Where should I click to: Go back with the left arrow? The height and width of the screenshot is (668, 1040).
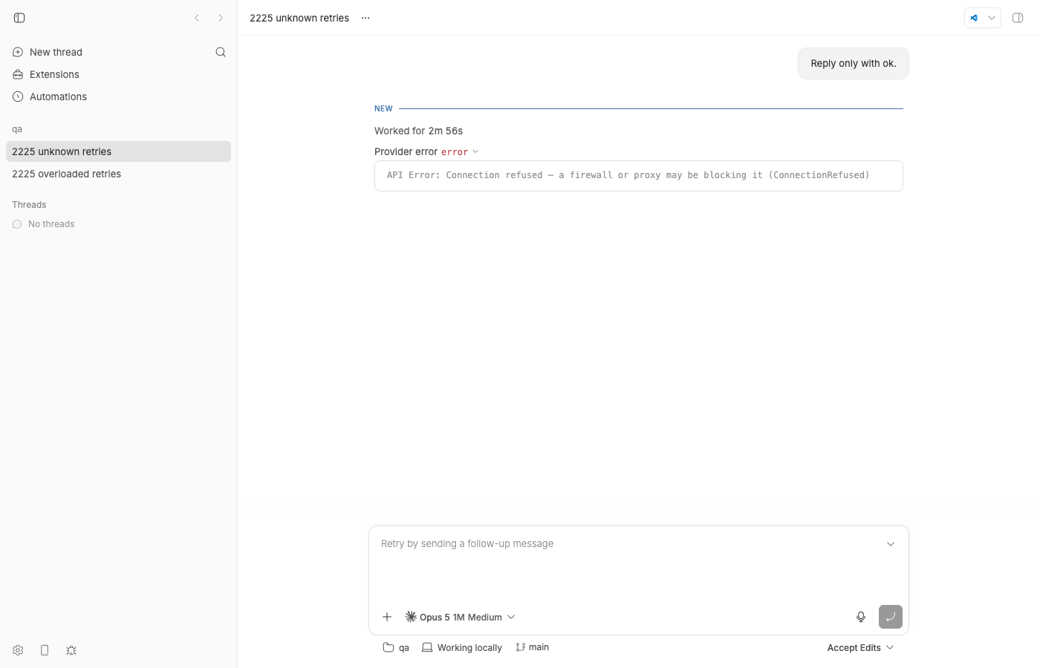(197, 18)
